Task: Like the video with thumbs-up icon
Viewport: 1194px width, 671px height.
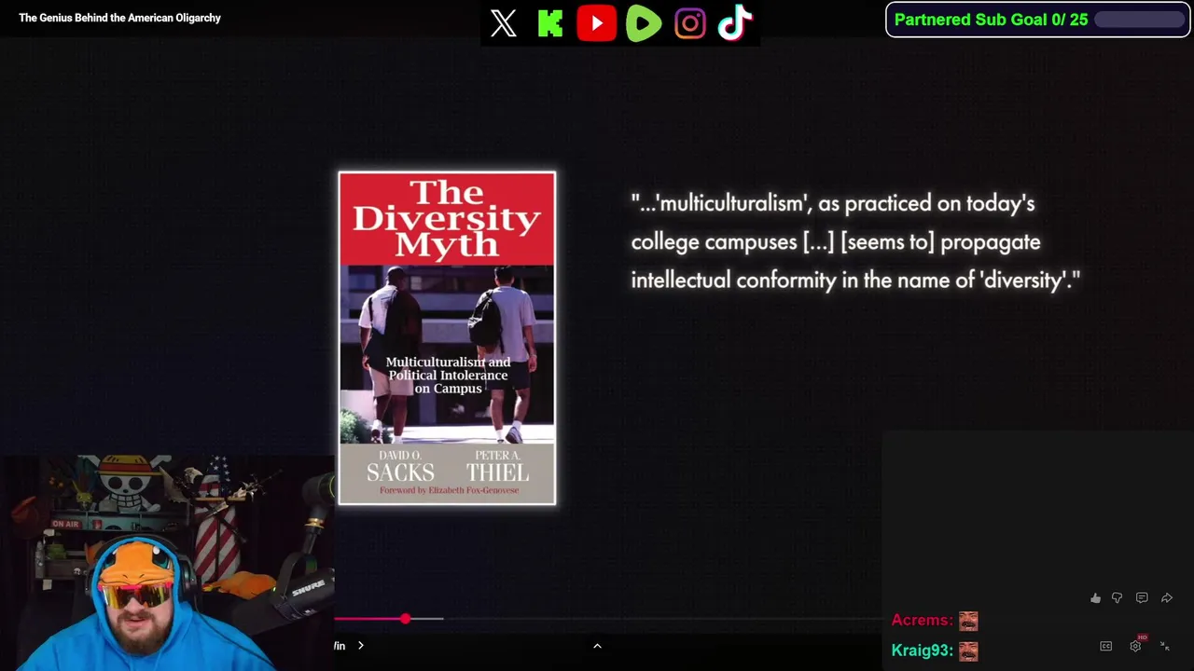Action: [1095, 598]
